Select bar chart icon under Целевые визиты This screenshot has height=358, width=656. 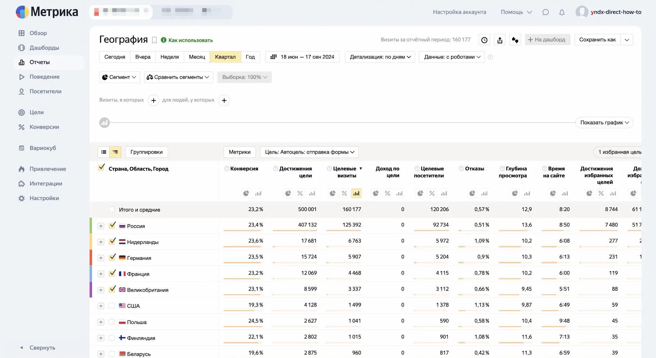[356, 194]
